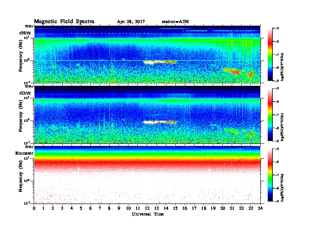Click the "-5" label on dD/dt color scale

(277, 89)
